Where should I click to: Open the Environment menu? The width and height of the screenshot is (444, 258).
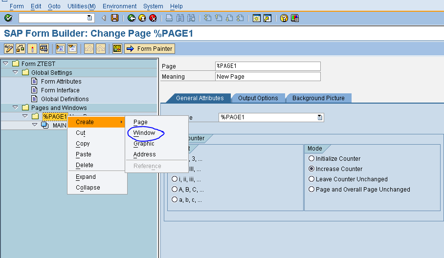tap(119, 6)
